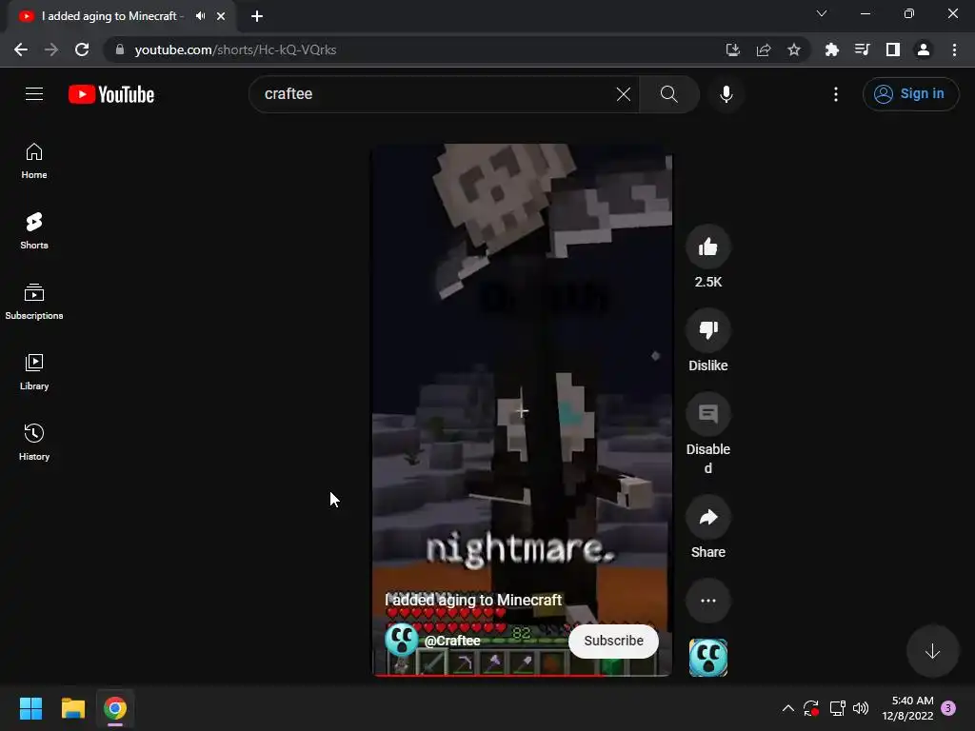Install the app from the address bar icon
975x731 pixels.
click(x=733, y=49)
